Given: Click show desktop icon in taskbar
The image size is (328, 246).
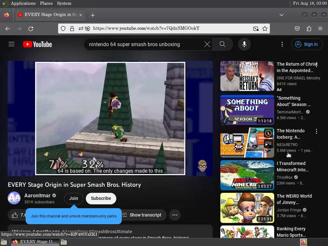Looking at the screenshot, I should tap(4, 242).
